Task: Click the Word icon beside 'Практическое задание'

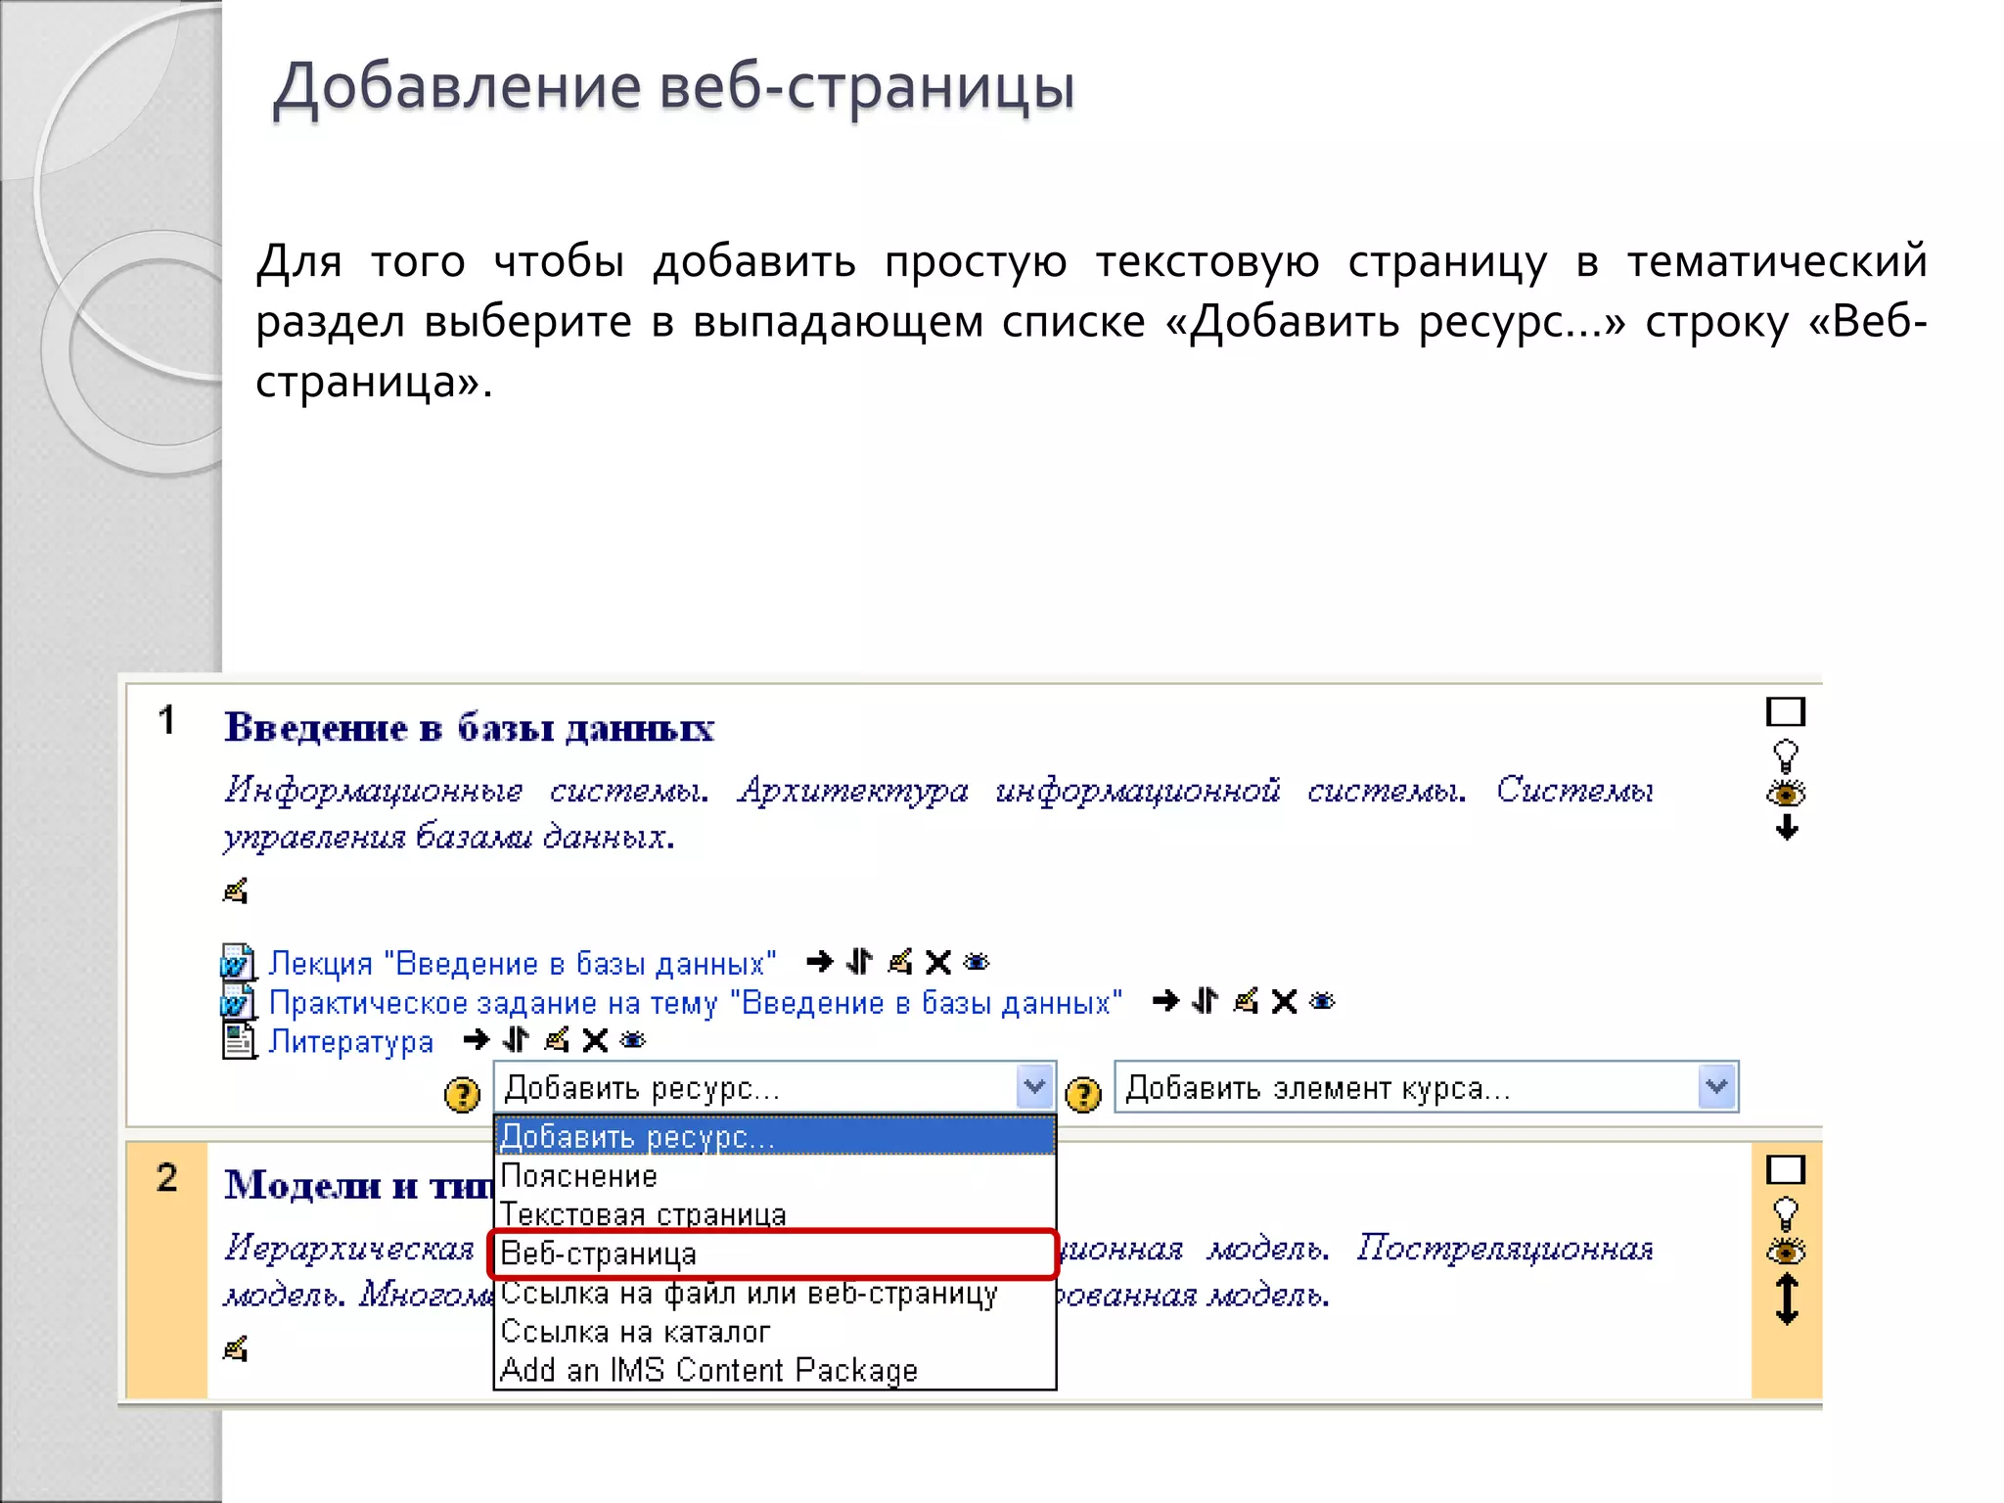Action: tap(238, 1002)
